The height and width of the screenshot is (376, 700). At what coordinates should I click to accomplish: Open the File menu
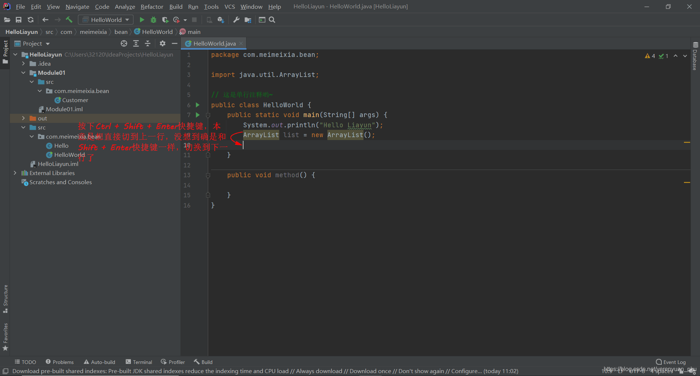pyautogui.click(x=20, y=7)
